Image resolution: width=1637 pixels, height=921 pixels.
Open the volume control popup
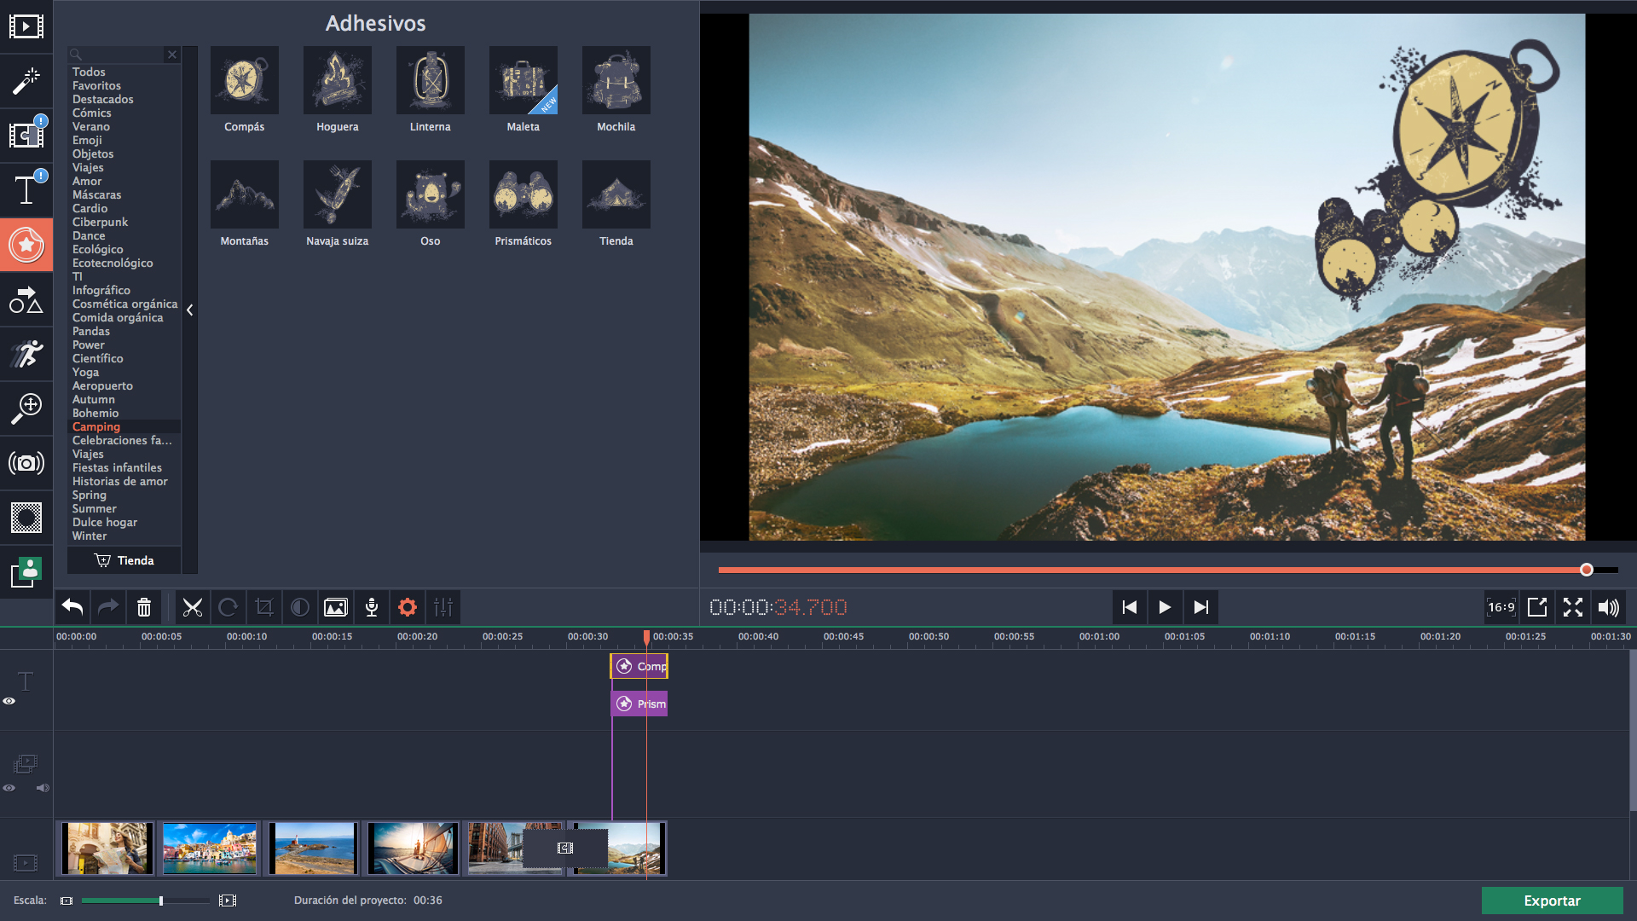[x=1608, y=607]
